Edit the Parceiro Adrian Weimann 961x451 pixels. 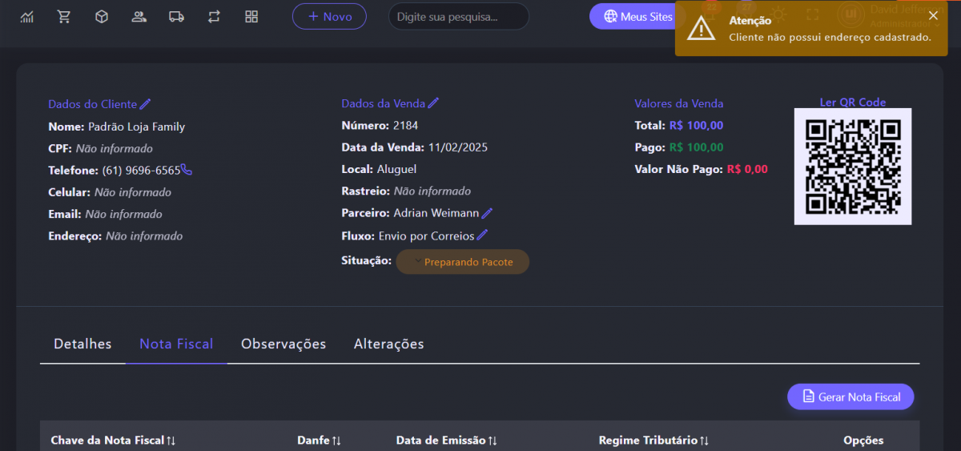[x=487, y=213]
